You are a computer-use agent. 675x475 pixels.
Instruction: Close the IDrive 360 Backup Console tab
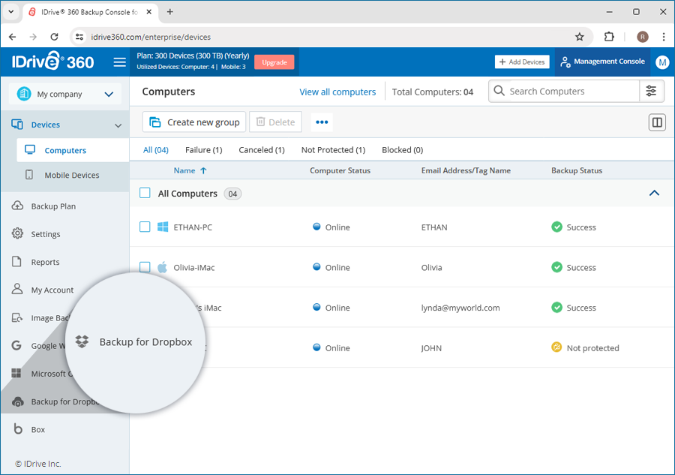coord(149,12)
